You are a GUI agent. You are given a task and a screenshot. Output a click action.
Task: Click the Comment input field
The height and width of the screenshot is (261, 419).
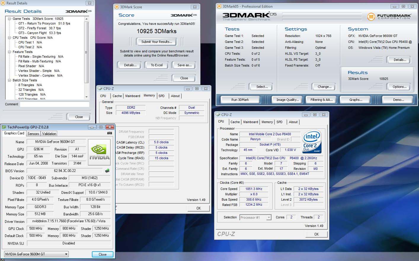click(x=55, y=104)
